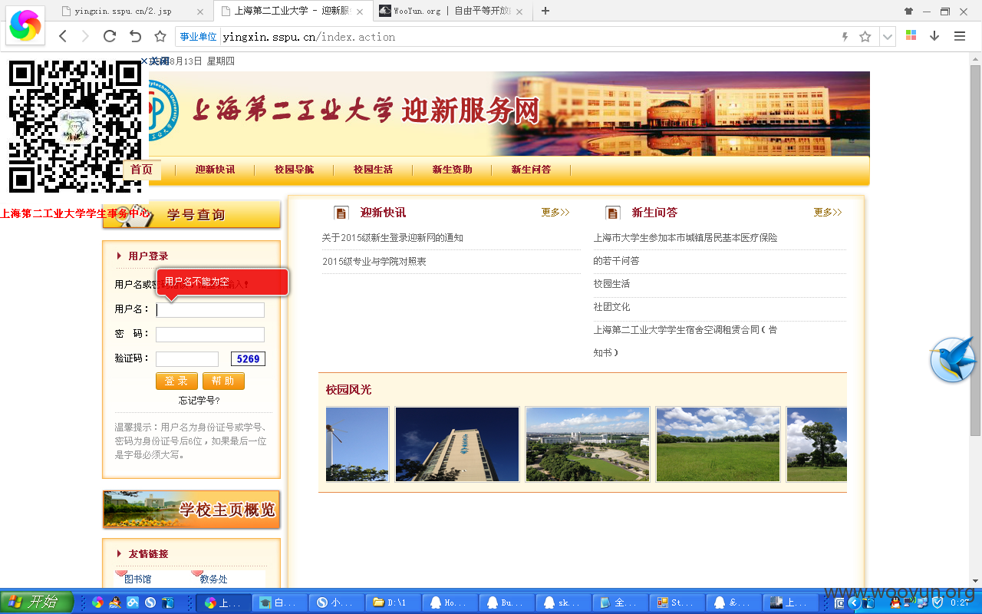Open the address bar dropdown arrow

(x=888, y=37)
